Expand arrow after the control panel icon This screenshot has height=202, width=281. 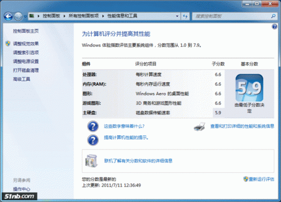click(x=38, y=16)
